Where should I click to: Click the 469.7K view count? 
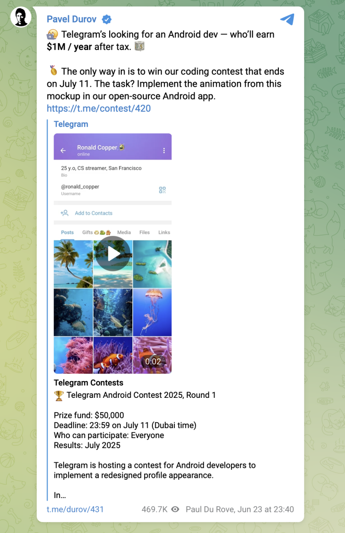click(x=155, y=509)
